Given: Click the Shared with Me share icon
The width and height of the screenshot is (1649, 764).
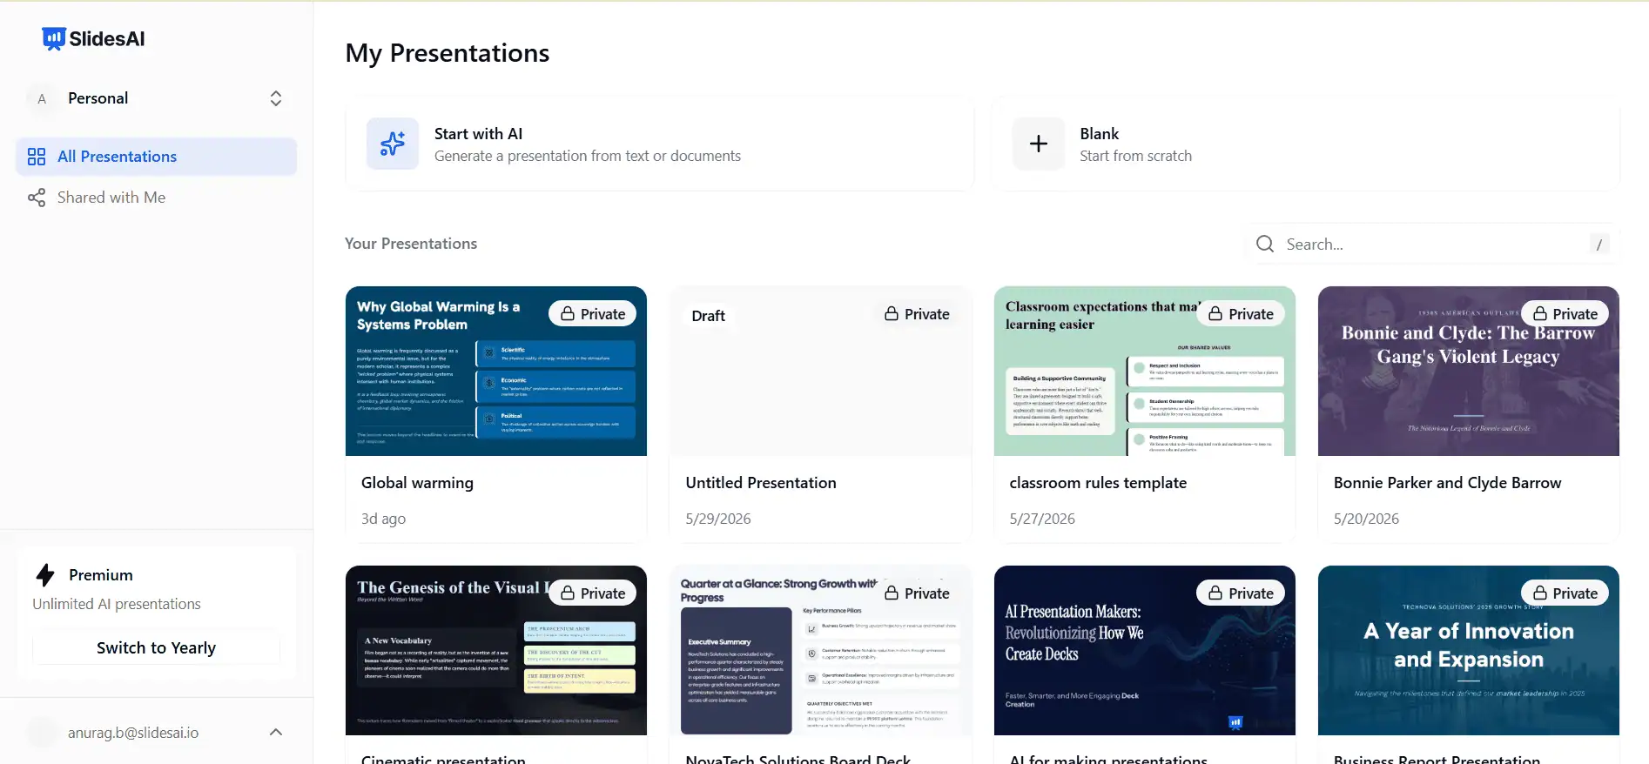Looking at the screenshot, I should point(37,198).
